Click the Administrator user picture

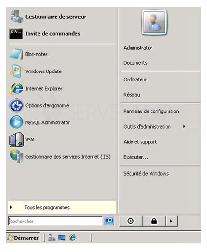(x=154, y=22)
